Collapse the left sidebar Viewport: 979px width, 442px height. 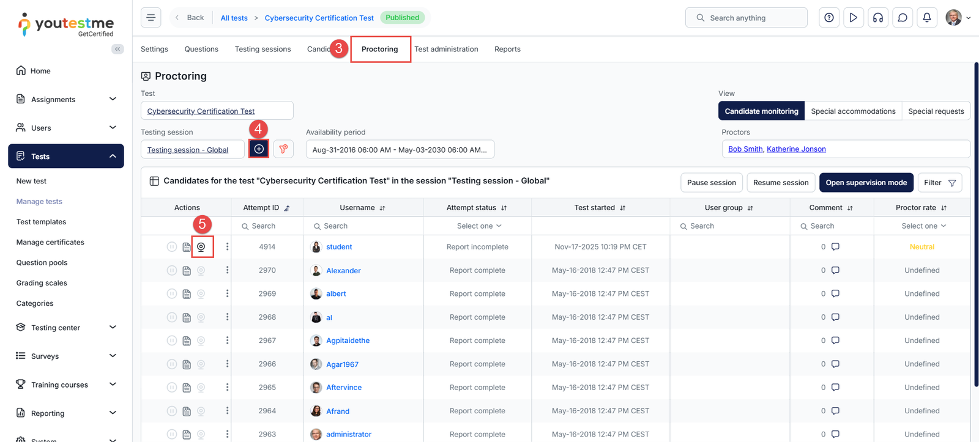pyautogui.click(x=117, y=49)
